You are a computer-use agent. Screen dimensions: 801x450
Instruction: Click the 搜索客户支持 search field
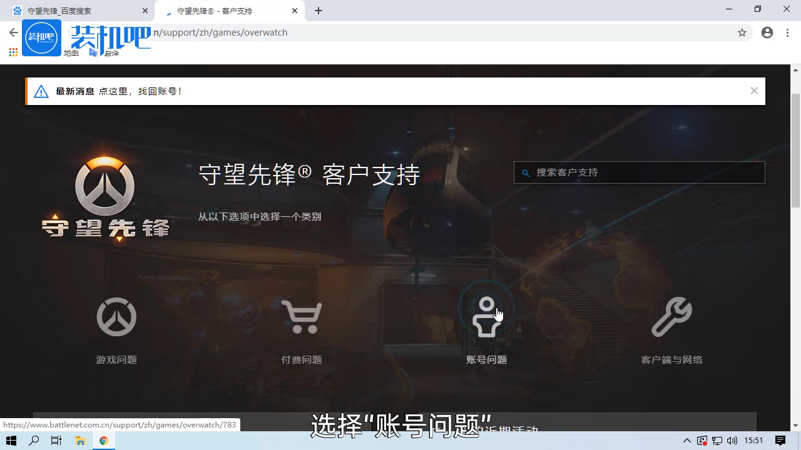tap(639, 172)
